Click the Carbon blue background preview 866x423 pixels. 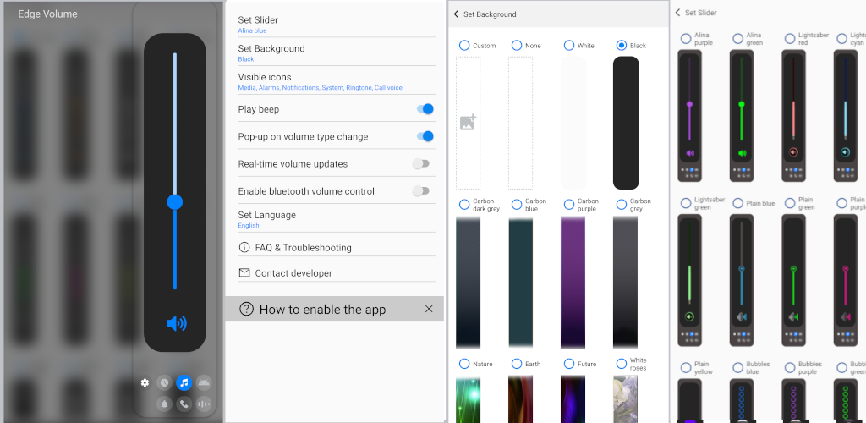[521, 282]
